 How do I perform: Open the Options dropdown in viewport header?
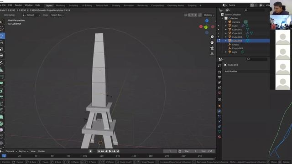tap(209, 15)
